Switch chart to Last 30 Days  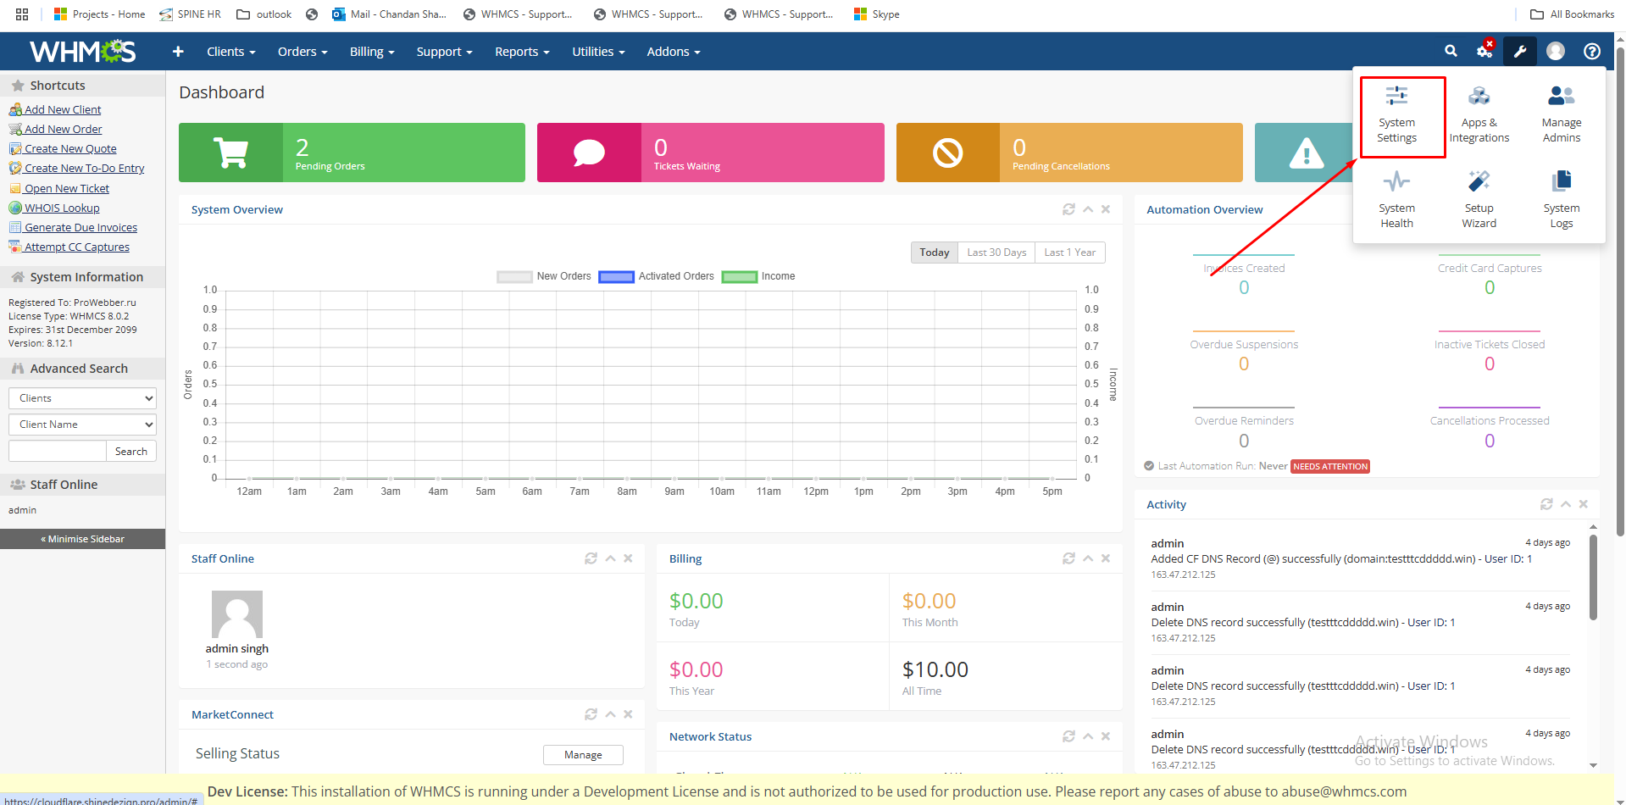(996, 253)
